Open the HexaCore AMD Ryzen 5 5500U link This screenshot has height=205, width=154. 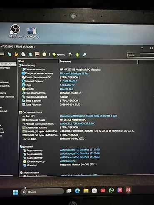89,116
